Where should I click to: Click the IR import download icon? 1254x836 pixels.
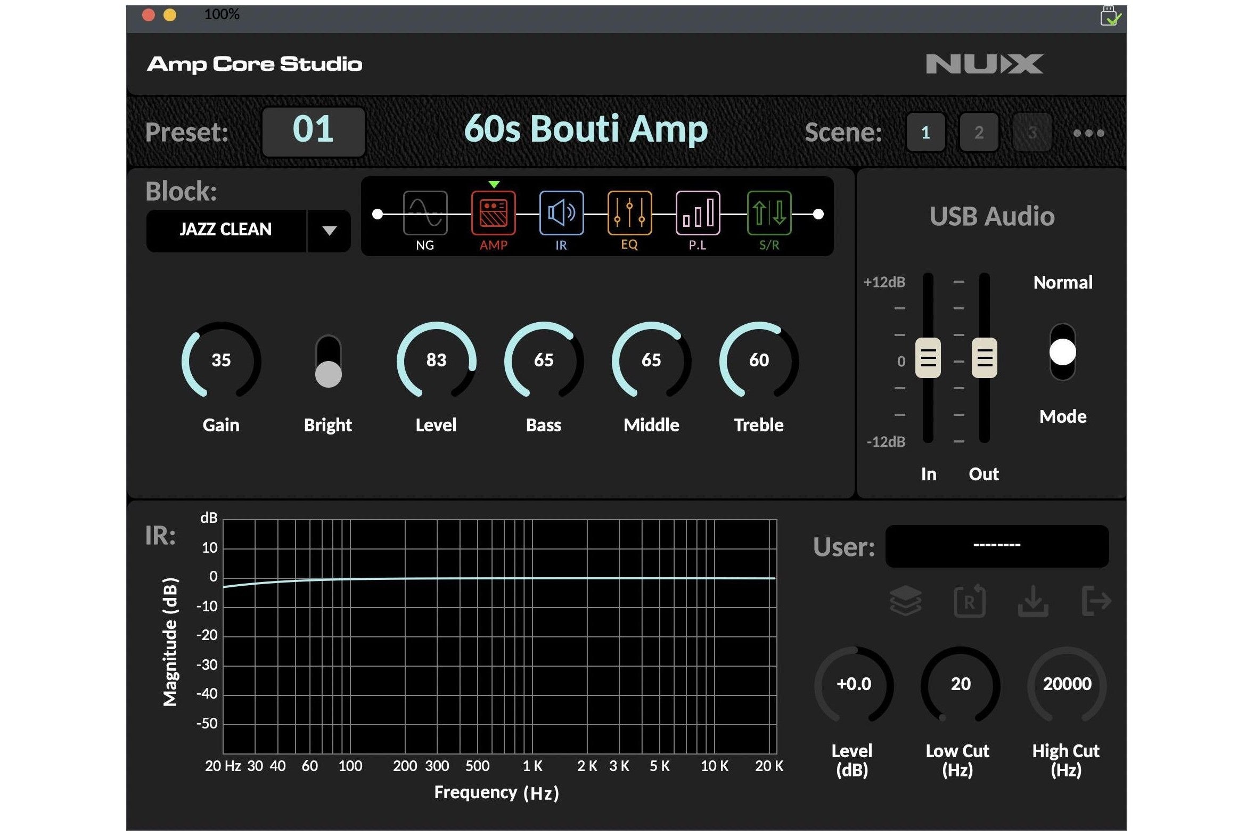pyautogui.click(x=1033, y=601)
